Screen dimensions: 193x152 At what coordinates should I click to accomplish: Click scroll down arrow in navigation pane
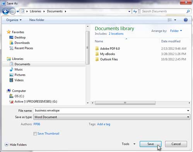pyautogui.click(x=88, y=103)
